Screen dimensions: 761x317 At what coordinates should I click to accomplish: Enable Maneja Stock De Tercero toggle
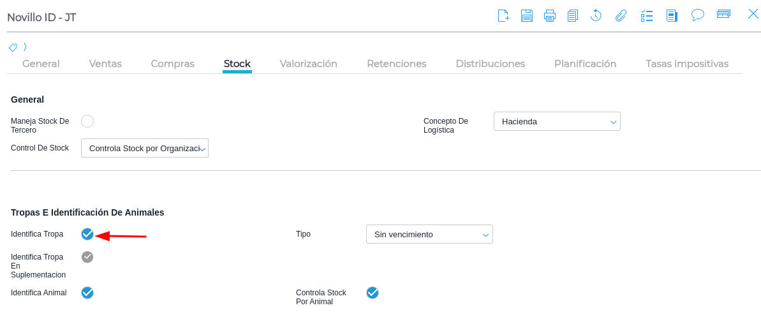coord(87,121)
